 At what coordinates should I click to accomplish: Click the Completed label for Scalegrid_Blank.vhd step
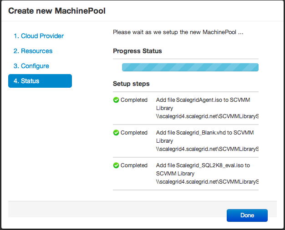[134, 133]
